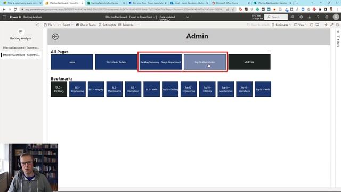Select the BLS - Engineering bookmark

click(77, 89)
